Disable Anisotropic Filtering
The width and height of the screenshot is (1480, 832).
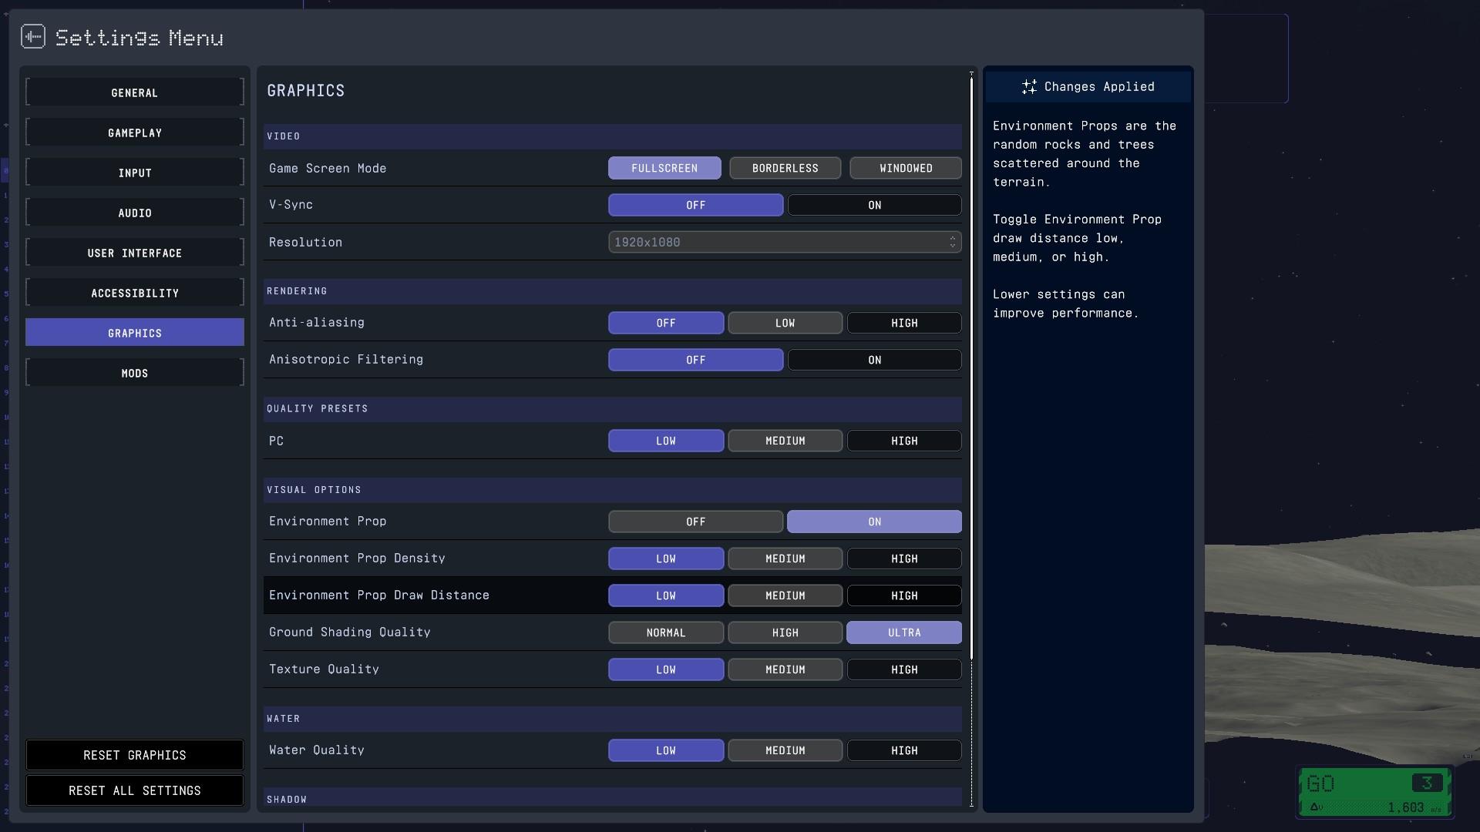(695, 360)
